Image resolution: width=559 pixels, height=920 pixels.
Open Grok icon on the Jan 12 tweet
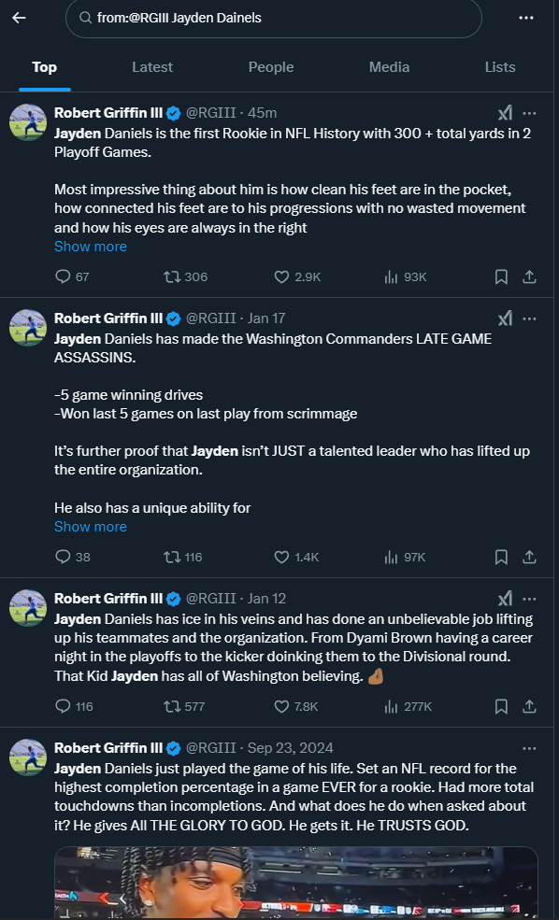tap(505, 599)
